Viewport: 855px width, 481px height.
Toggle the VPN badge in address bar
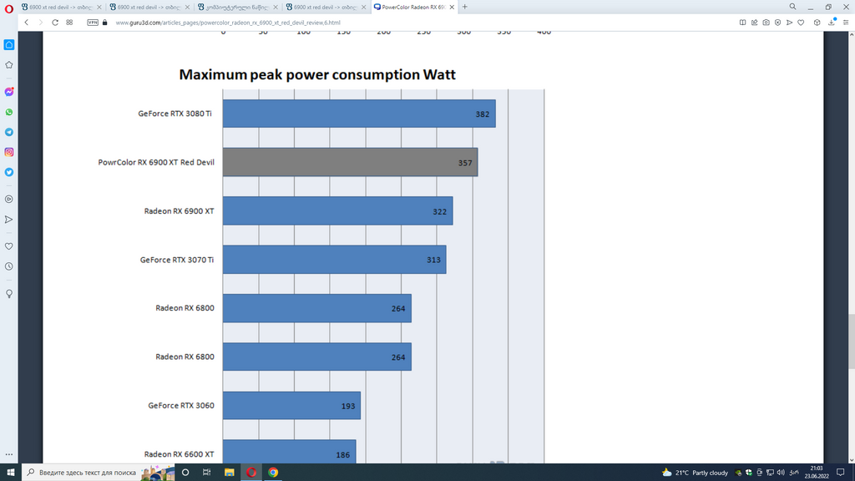click(93, 23)
